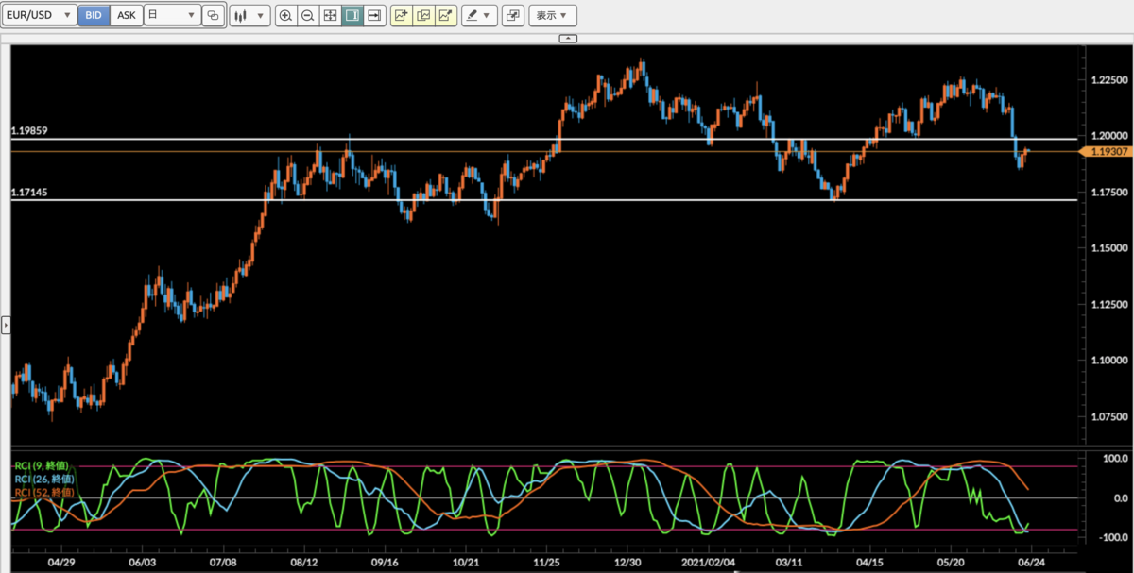Zoom in on the chart
The width and height of the screenshot is (1134, 573).
pos(285,15)
